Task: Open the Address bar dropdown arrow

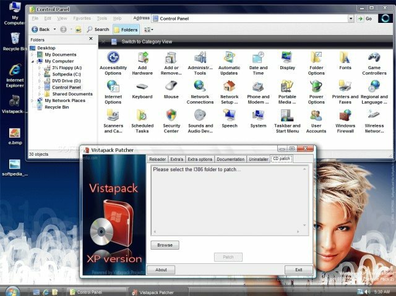Action: [351, 19]
